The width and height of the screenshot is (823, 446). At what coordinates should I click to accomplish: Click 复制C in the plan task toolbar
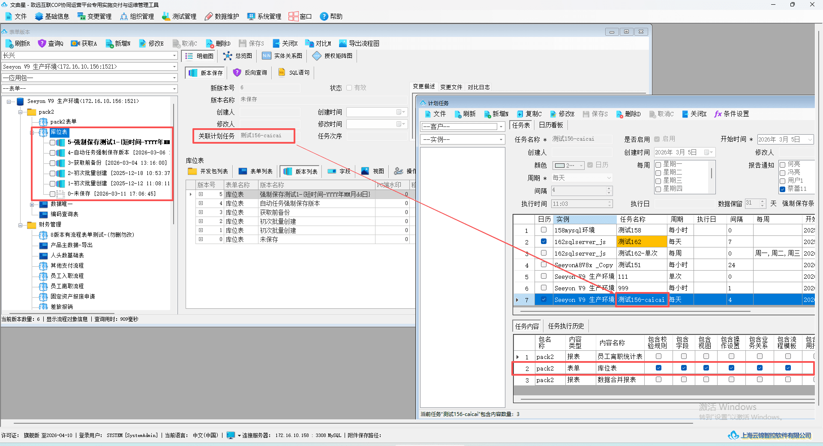[529, 114]
